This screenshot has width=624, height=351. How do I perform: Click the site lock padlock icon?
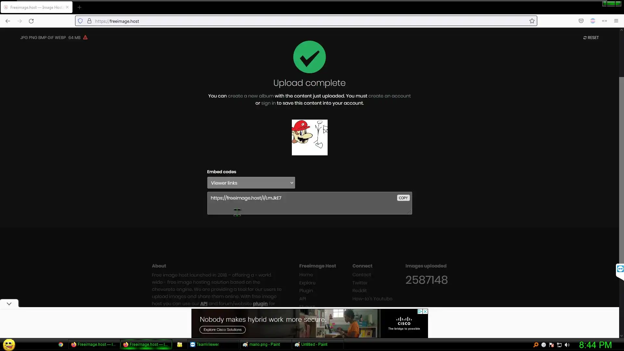tap(89, 21)
